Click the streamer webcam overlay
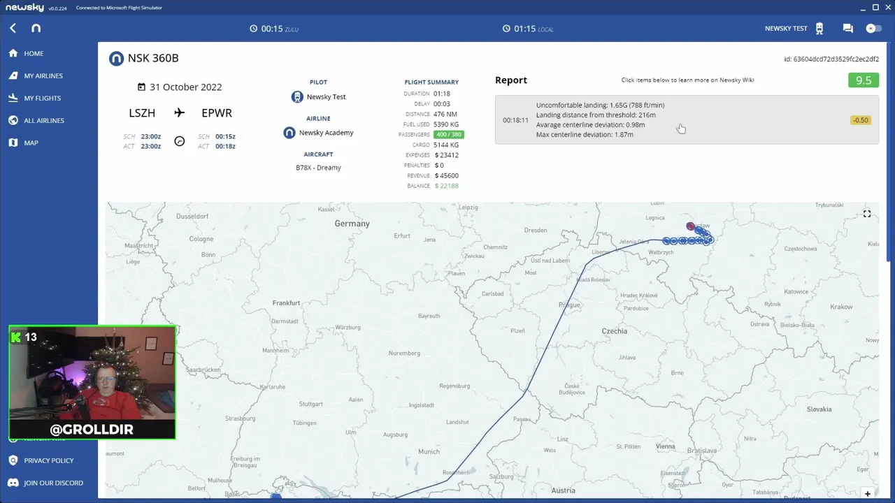Screen dimensions: 895x503 click(x=92, y=382)
